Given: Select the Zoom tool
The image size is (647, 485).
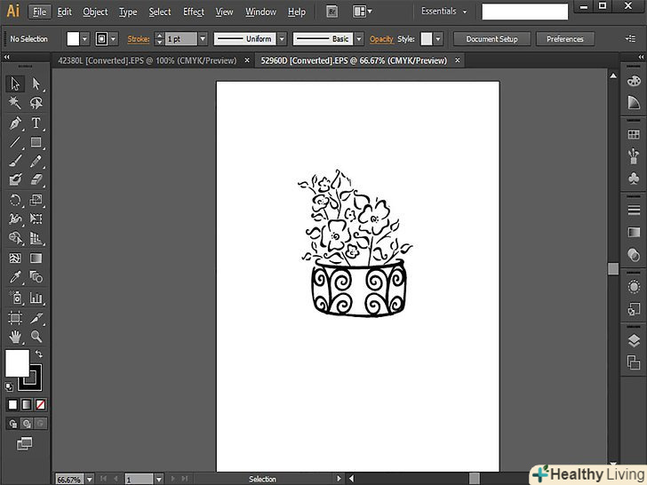Looking at the screenshot, I should coord(36,337).
